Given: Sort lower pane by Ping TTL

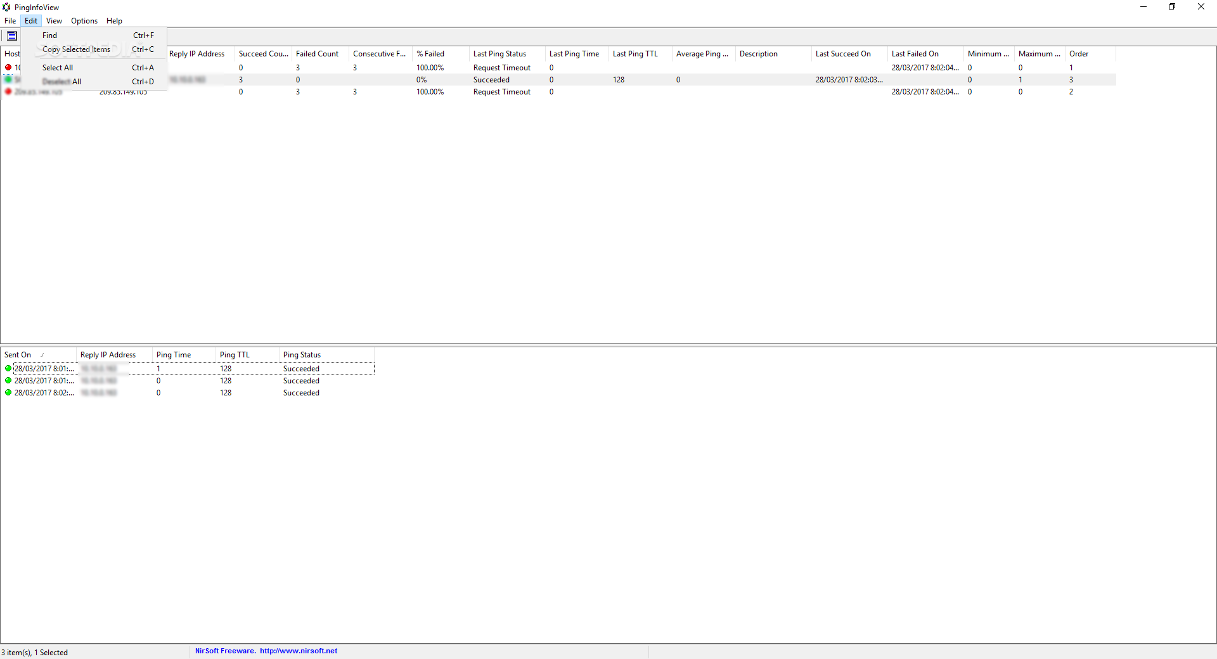Looking at the screenshot, I should (x=247, y=355).
